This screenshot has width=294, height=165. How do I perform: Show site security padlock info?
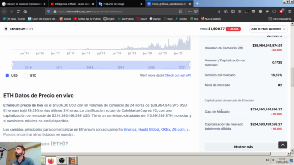pyautogui.click(x=55, y=11)
